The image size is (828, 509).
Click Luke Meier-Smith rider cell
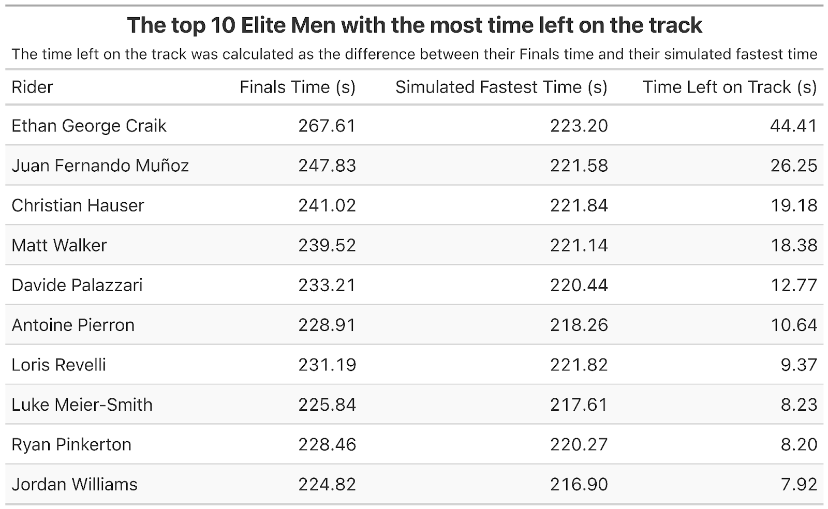coord(82,405)
